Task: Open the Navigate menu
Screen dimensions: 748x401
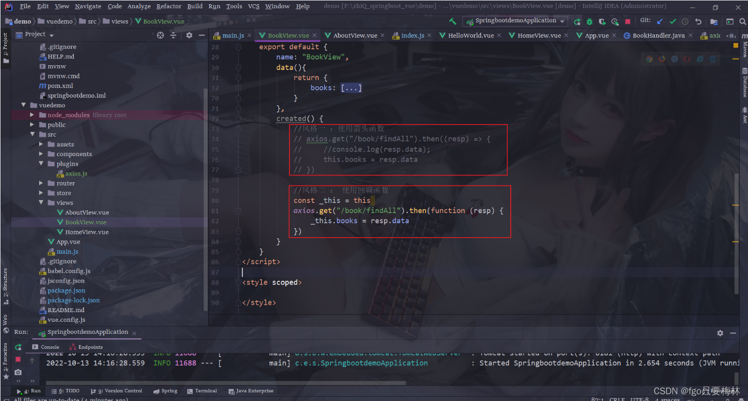Action: point(88,6)
